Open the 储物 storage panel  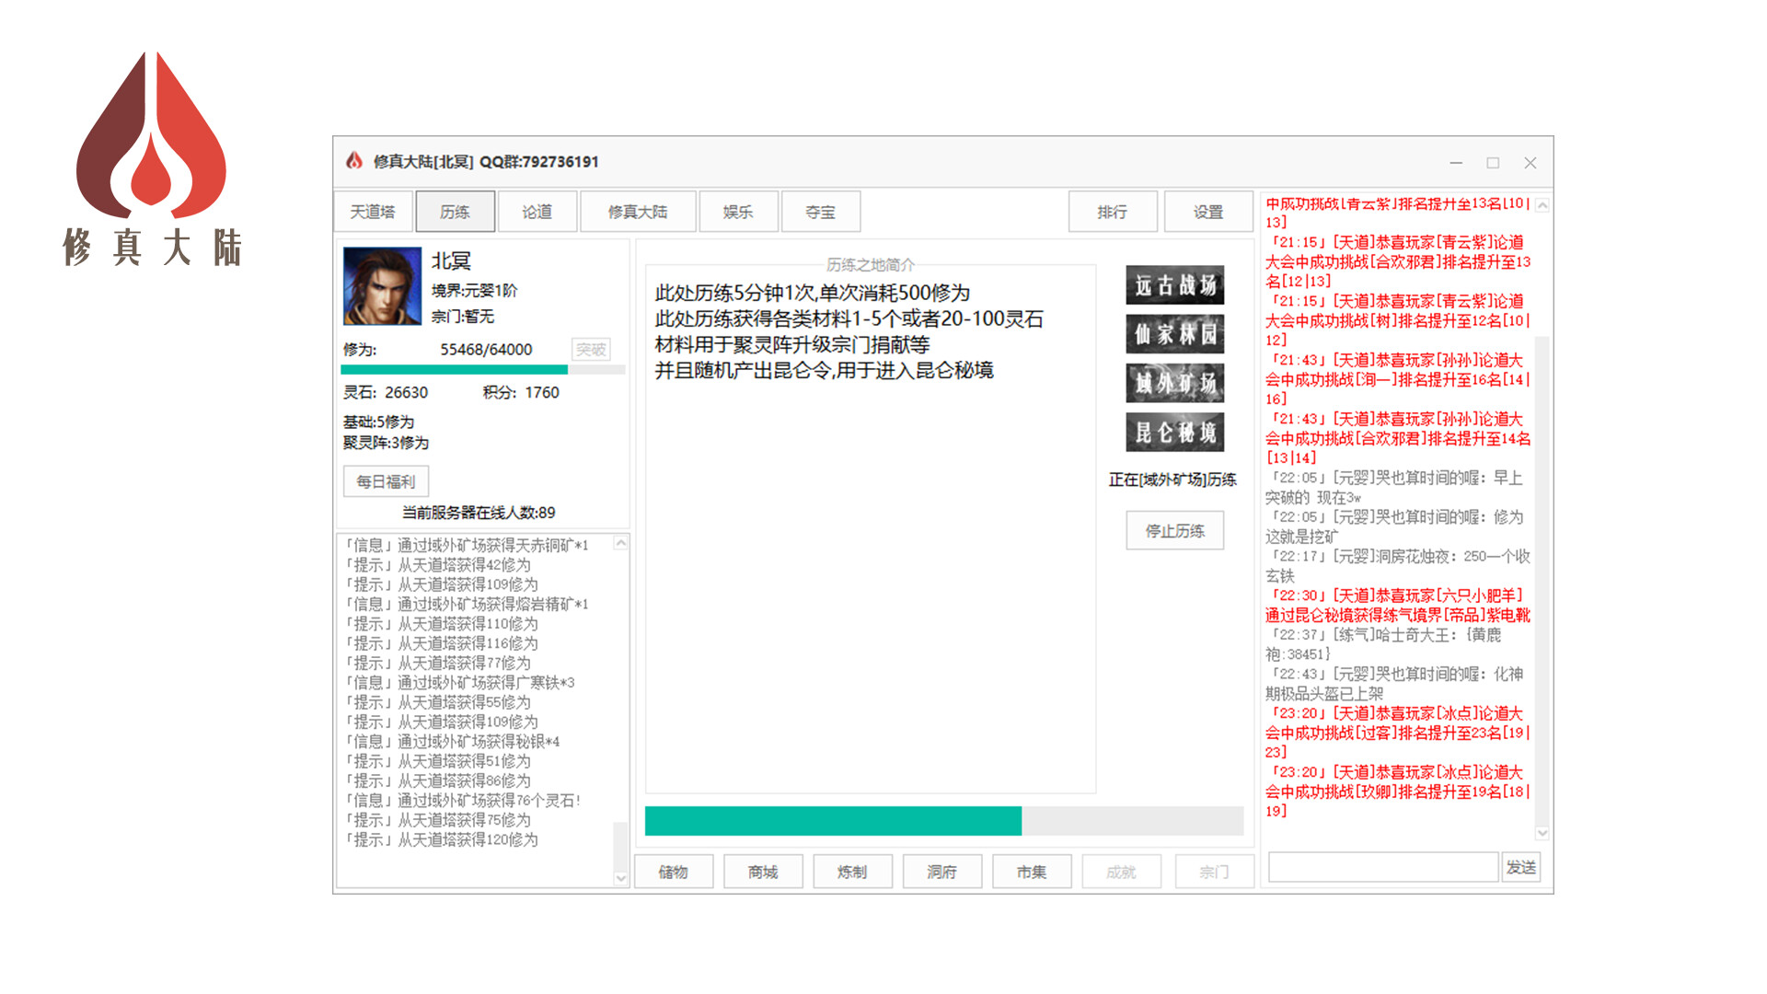(x=674, y=871)
